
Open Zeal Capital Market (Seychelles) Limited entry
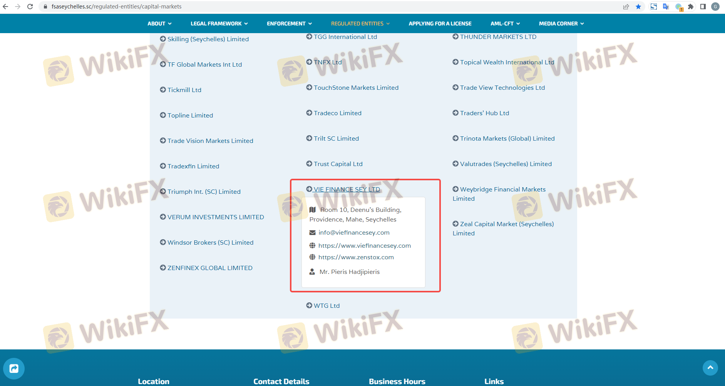(x=503, y=229)
